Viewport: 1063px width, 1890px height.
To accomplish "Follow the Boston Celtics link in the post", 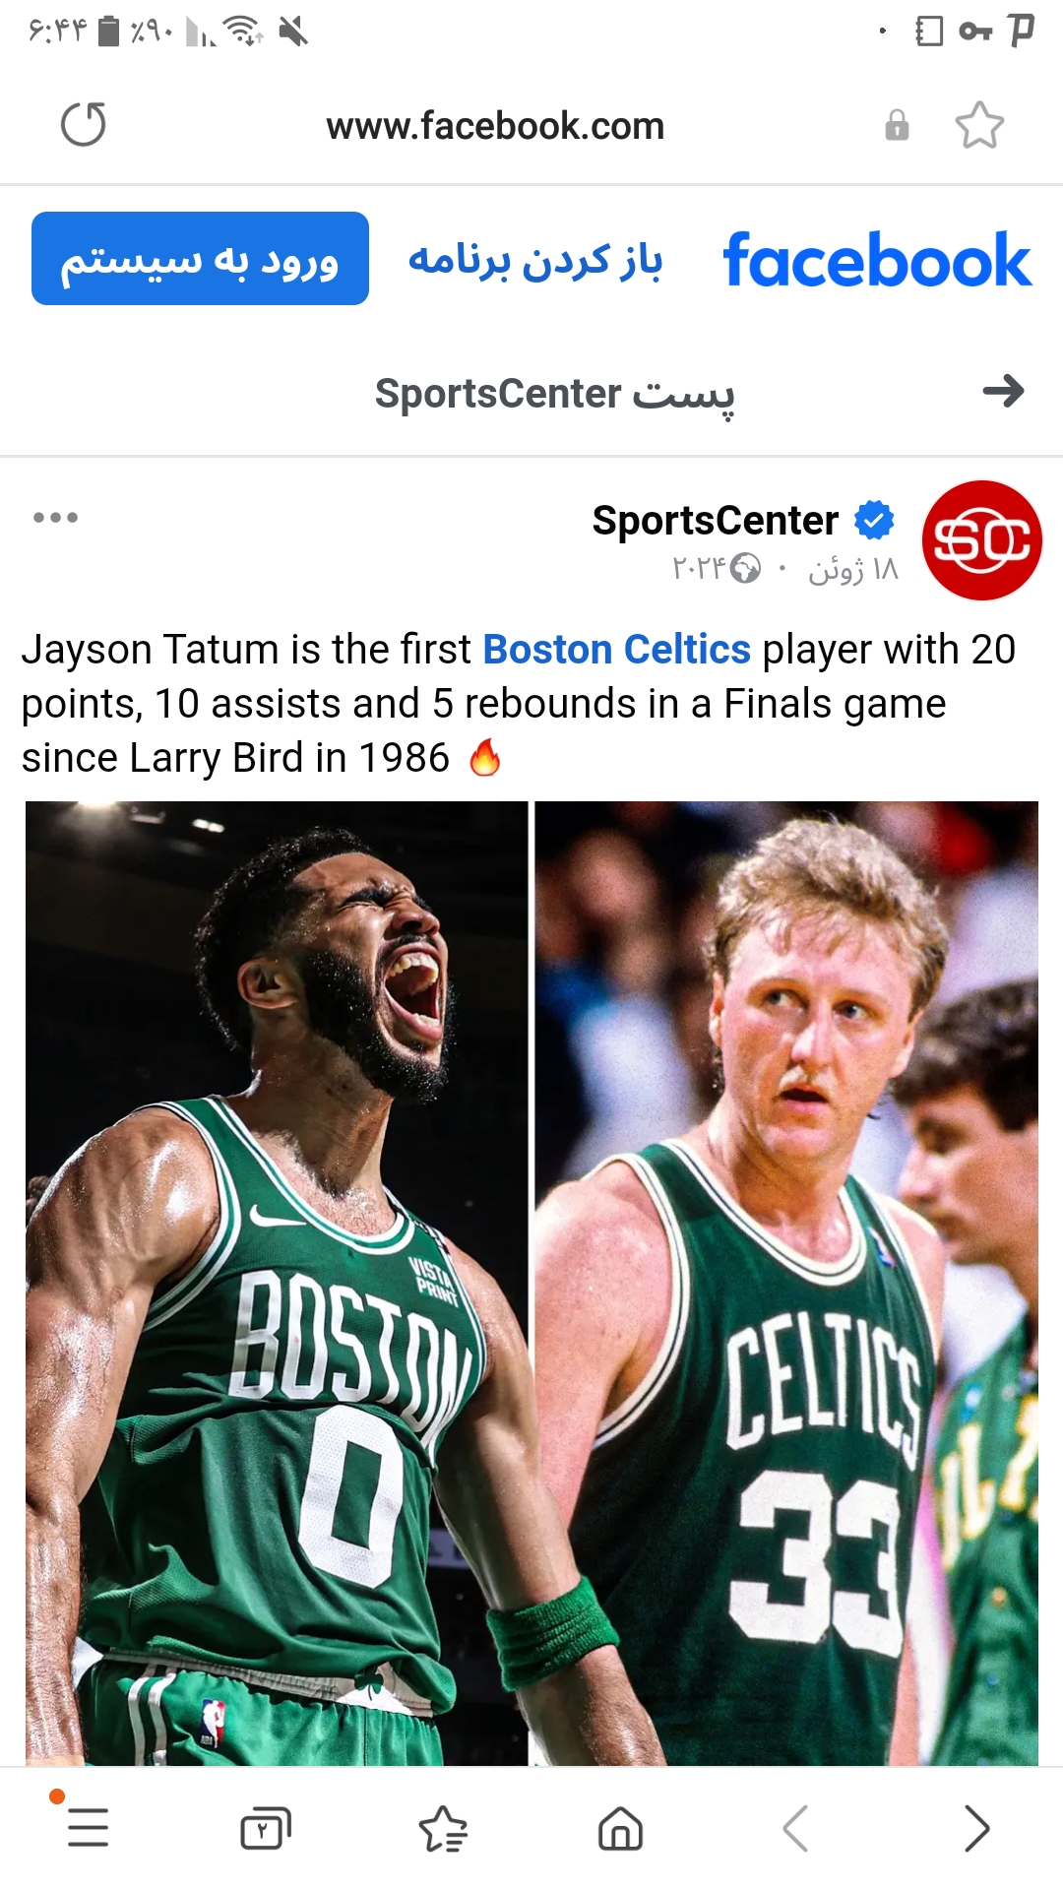I will pos(616,650).
